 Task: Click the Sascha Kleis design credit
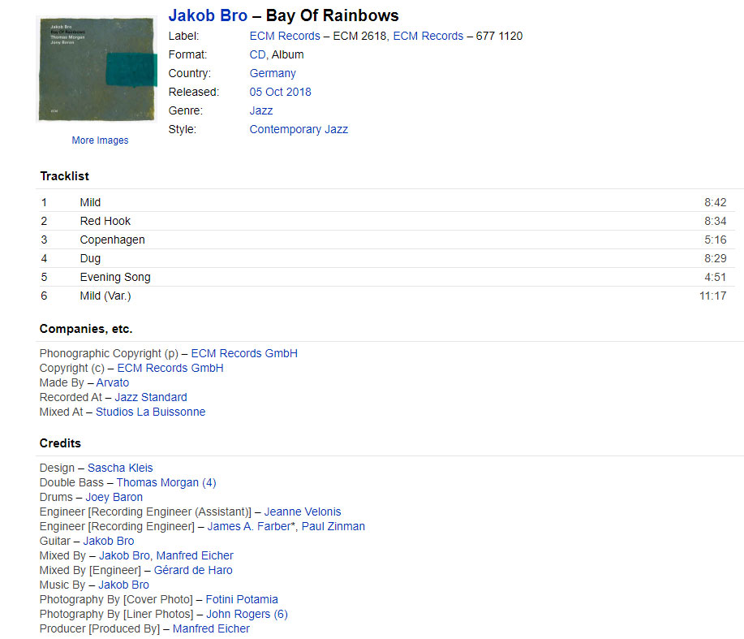(x=120, y=468)
